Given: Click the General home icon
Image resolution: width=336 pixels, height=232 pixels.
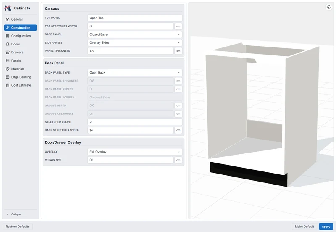Looking at the screenshot, I should point(8,19).
